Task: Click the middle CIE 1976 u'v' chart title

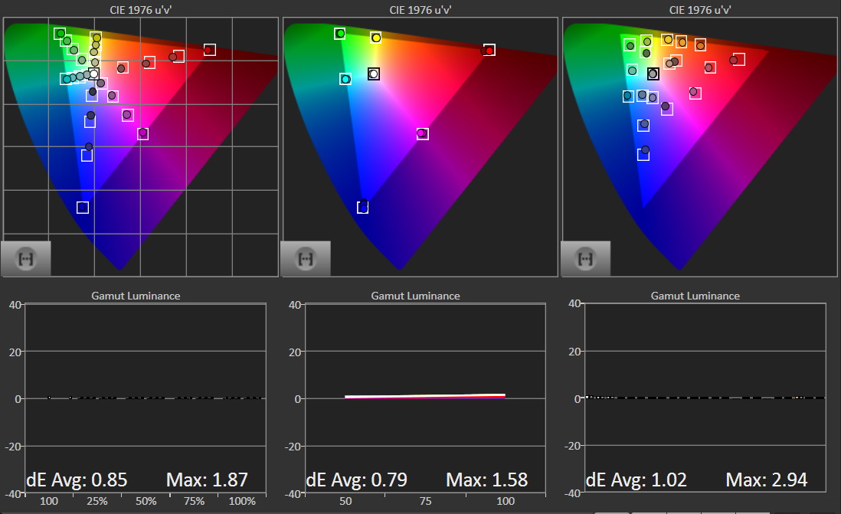Action: point(420,10)
